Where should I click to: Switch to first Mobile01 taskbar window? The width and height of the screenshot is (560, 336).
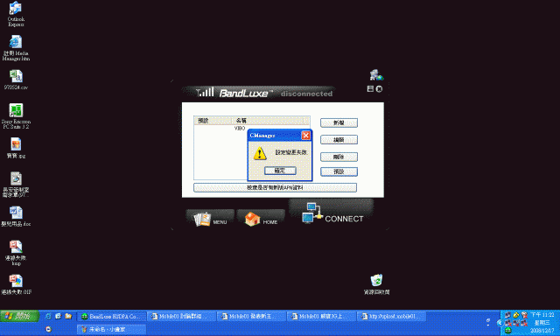click(182, 317)
